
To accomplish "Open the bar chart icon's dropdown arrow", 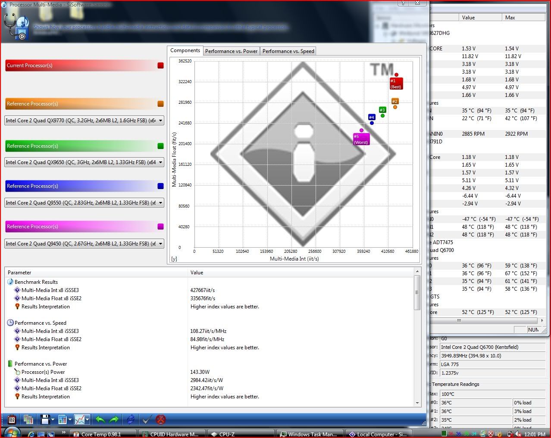I will (70, 419).
